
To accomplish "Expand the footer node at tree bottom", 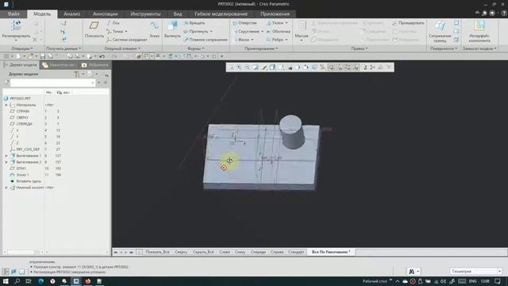I will 6,187.
